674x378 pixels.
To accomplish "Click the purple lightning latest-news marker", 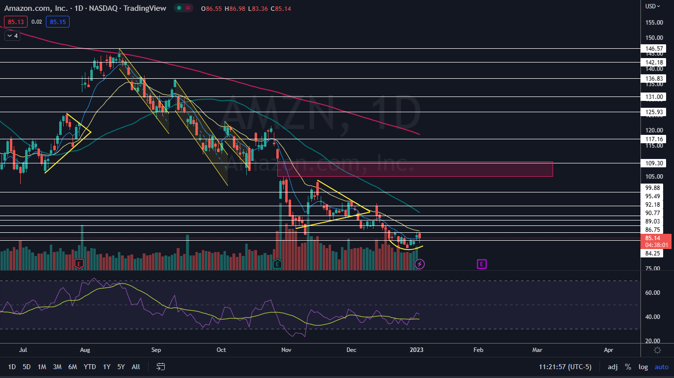I will point(419,264).
